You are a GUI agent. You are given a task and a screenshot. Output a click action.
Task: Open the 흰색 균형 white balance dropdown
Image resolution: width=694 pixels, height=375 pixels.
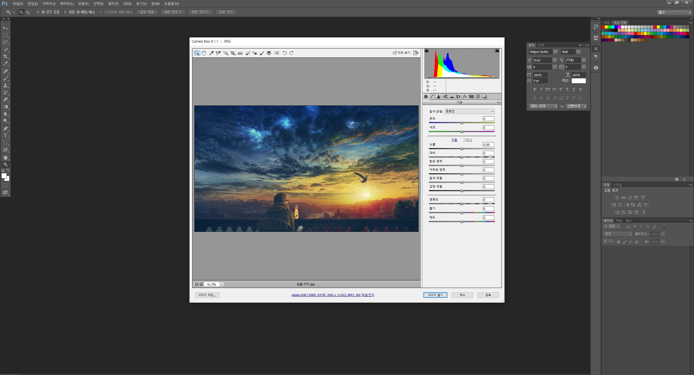(x=469, y=111)
